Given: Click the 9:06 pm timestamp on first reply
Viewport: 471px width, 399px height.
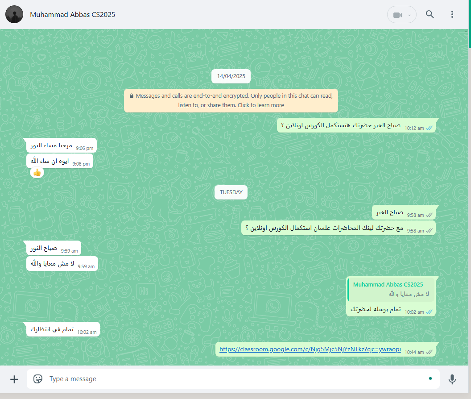Looking at the screenshot, I should 84,148.
